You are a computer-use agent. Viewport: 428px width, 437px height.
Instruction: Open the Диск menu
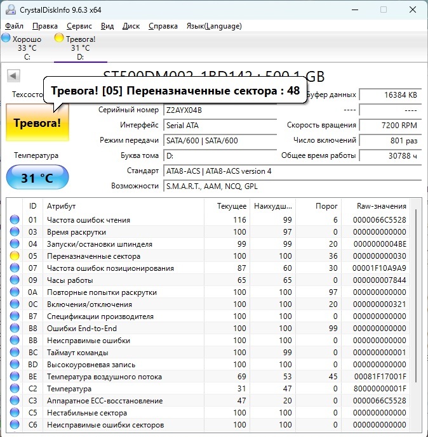[x=131, y=26]
